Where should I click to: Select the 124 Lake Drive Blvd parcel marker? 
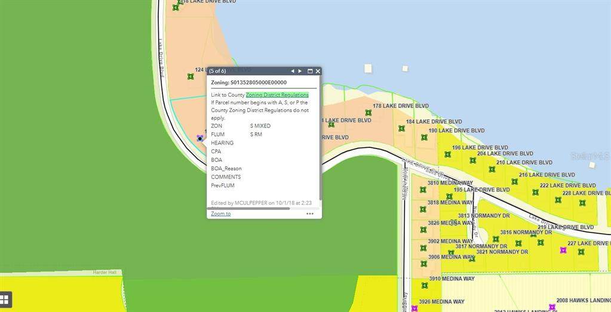pyautogui.click(x=191, y=76)
